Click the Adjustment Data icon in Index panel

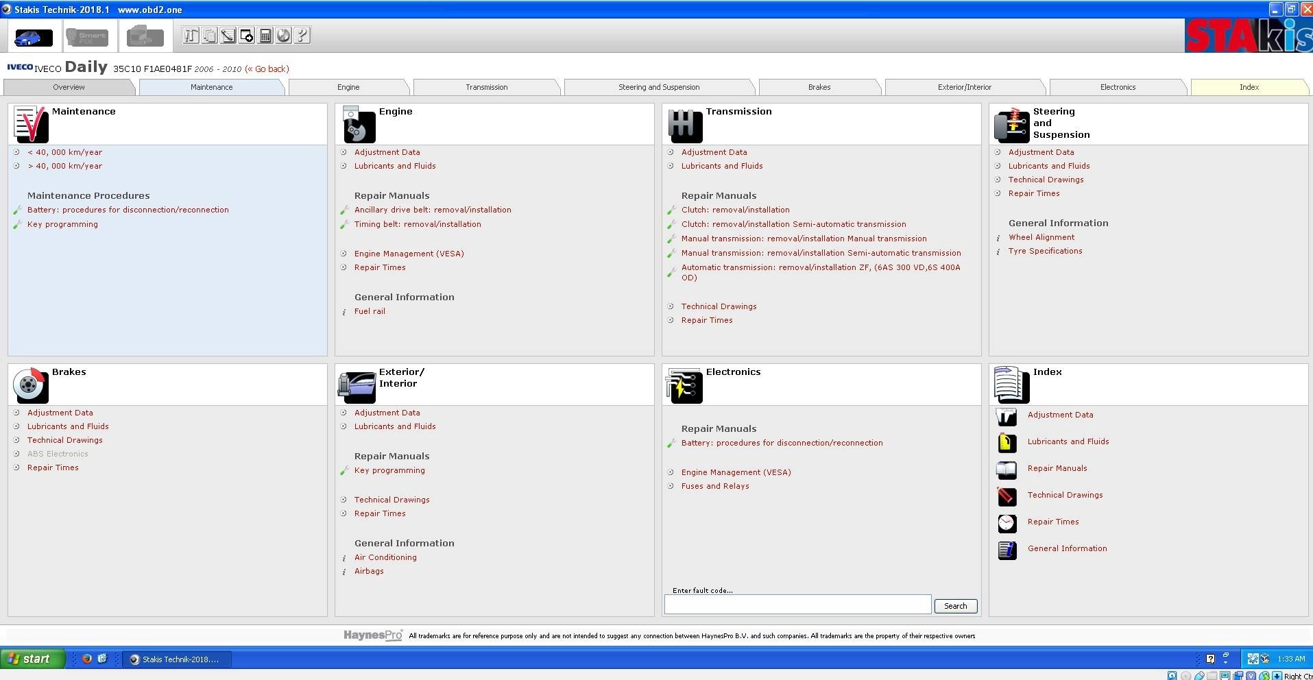coord(1007,416)
